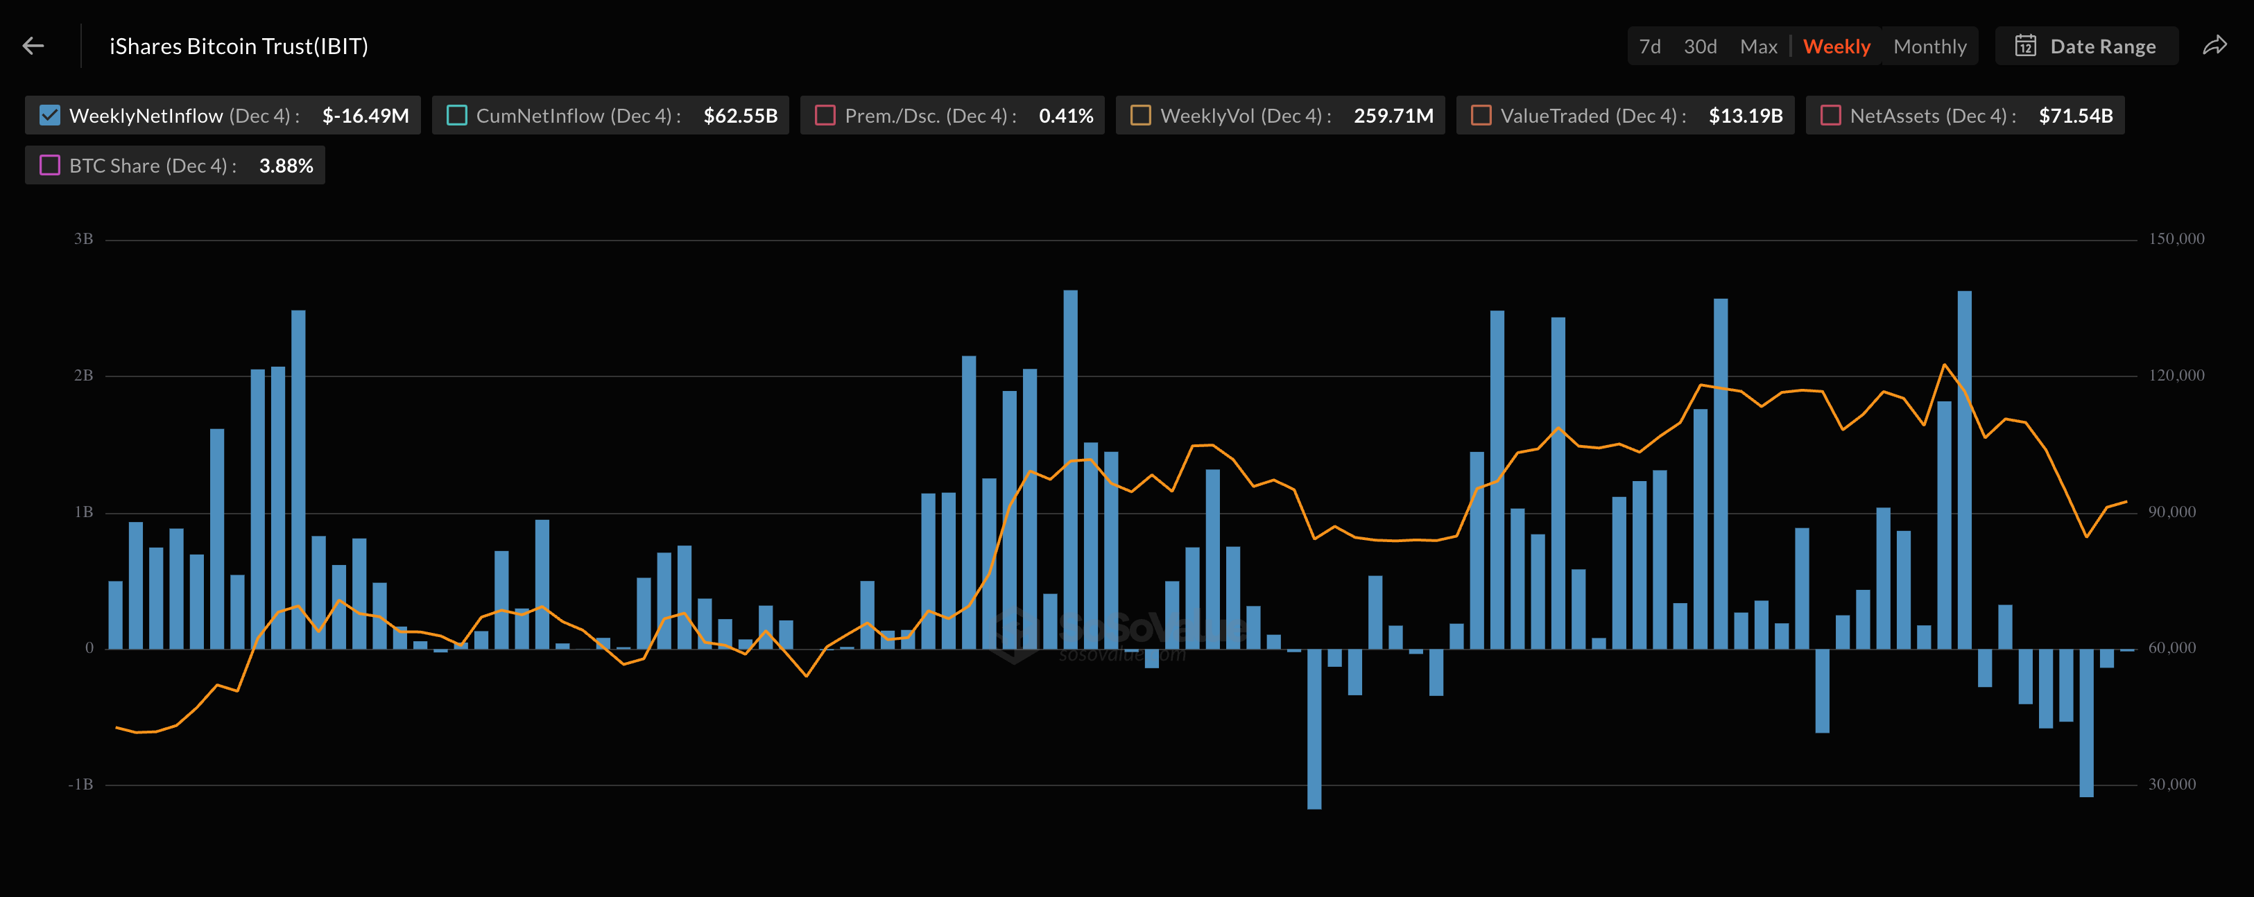Uncheck the WeeklyNetInflow checkbox

coord(50,115)
